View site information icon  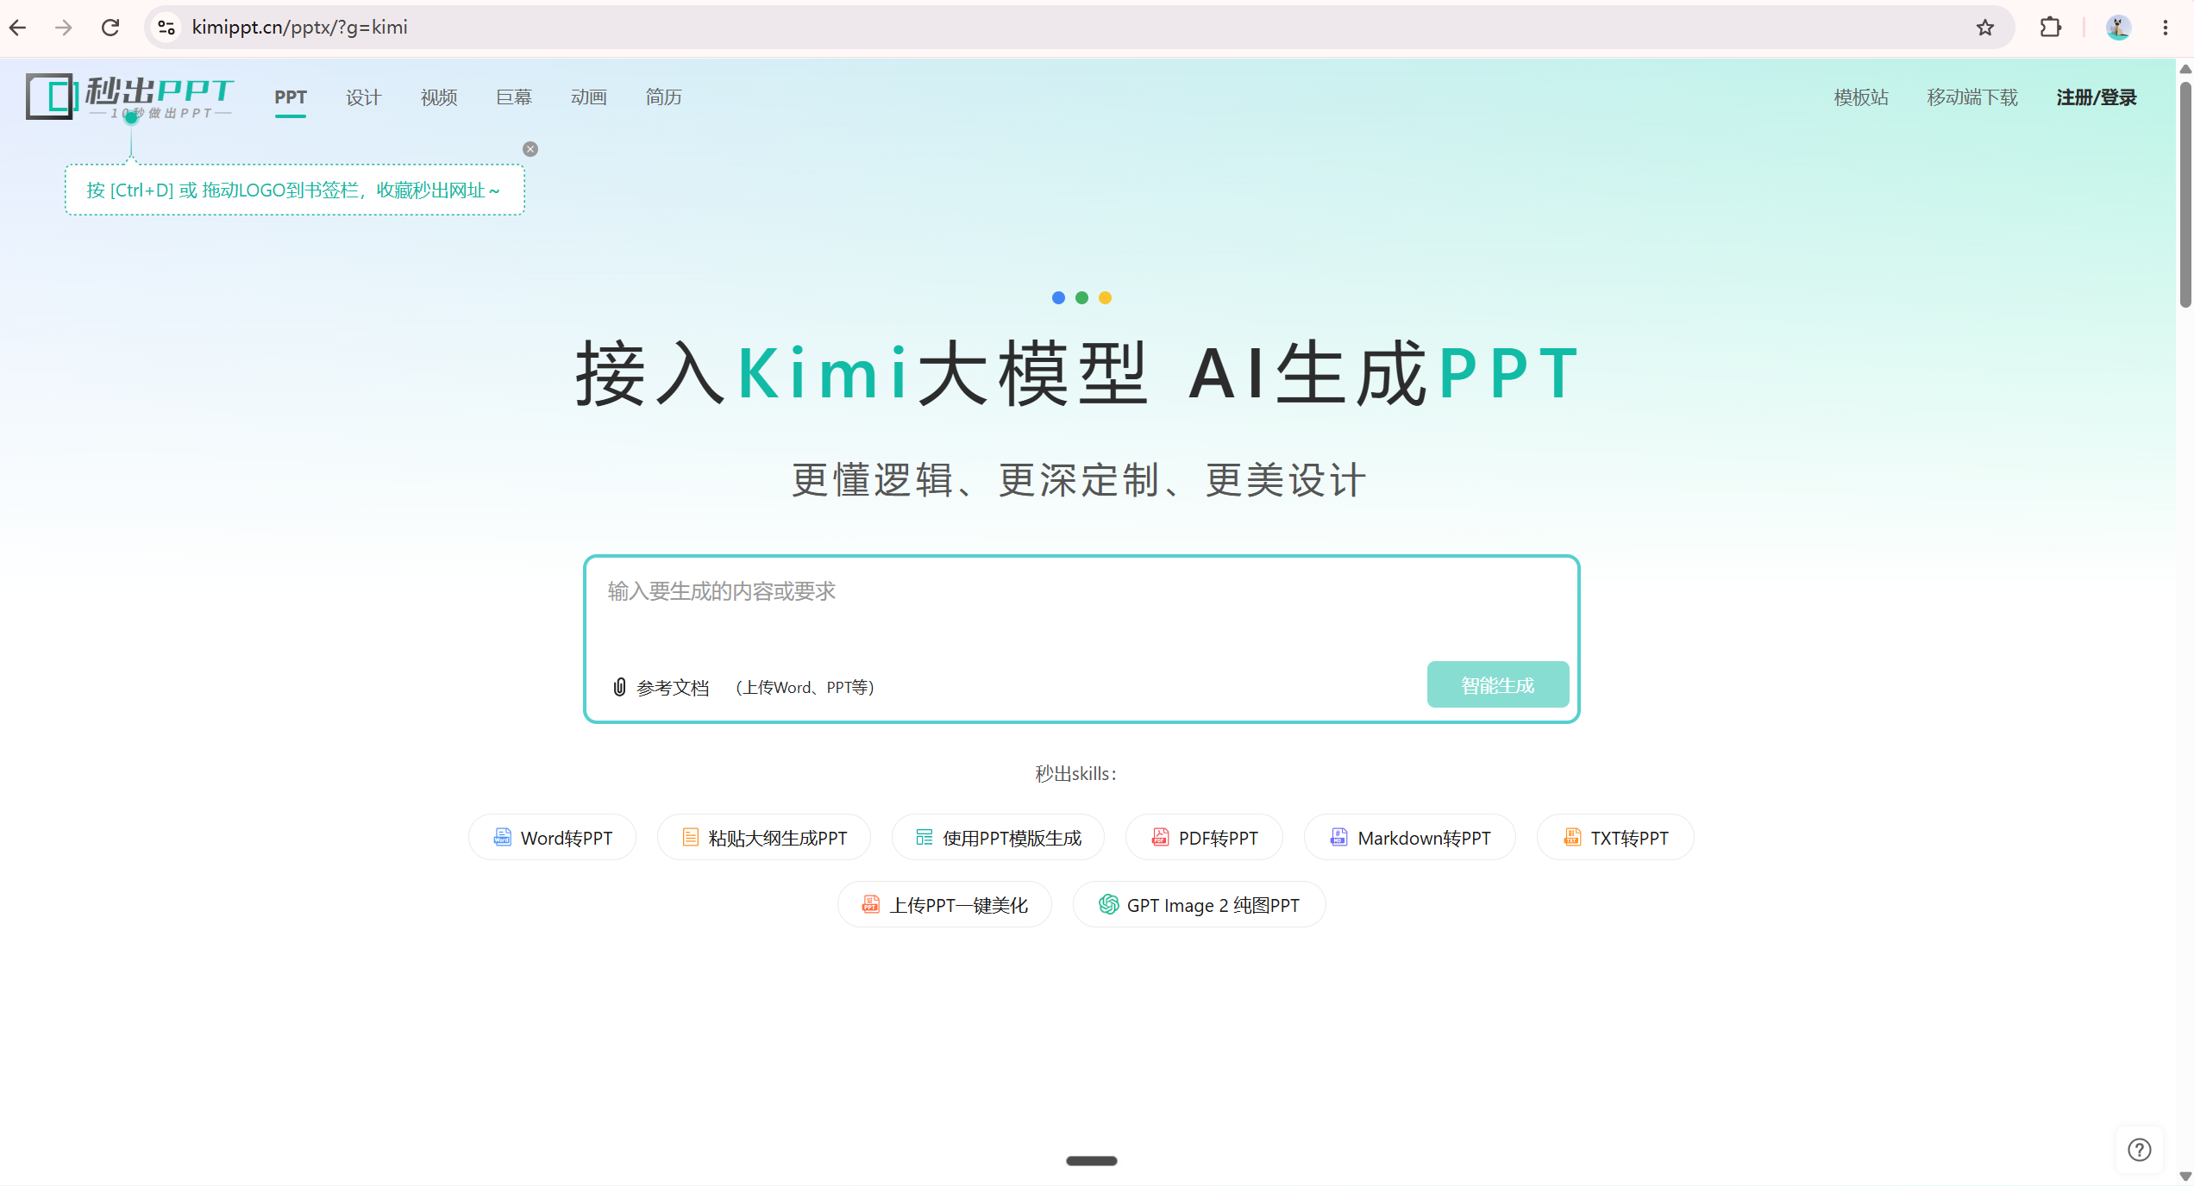166,28
